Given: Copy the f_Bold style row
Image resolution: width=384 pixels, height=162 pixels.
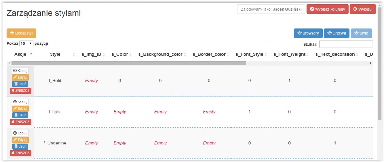Looking at the screenshot, I should (20, 71).
